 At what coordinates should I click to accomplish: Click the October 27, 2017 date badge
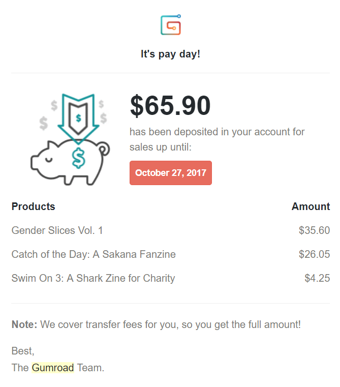(171, 173)
